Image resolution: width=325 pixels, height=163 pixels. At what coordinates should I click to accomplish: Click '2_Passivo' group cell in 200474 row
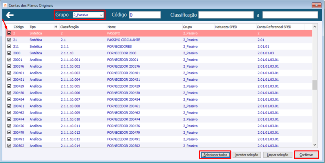(190, 119)
